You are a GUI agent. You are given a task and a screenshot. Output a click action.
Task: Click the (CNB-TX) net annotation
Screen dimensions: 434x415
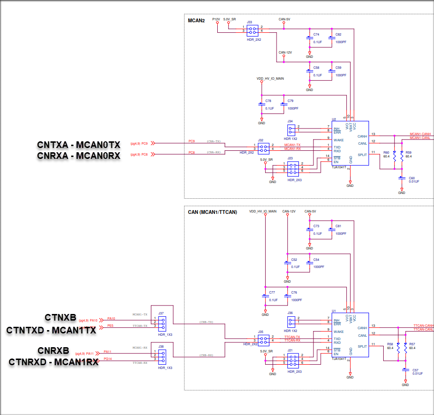coord(206,322)
